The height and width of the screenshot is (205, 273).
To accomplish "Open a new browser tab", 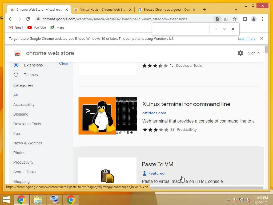I will pyautogui.click(x=204, y=10).
